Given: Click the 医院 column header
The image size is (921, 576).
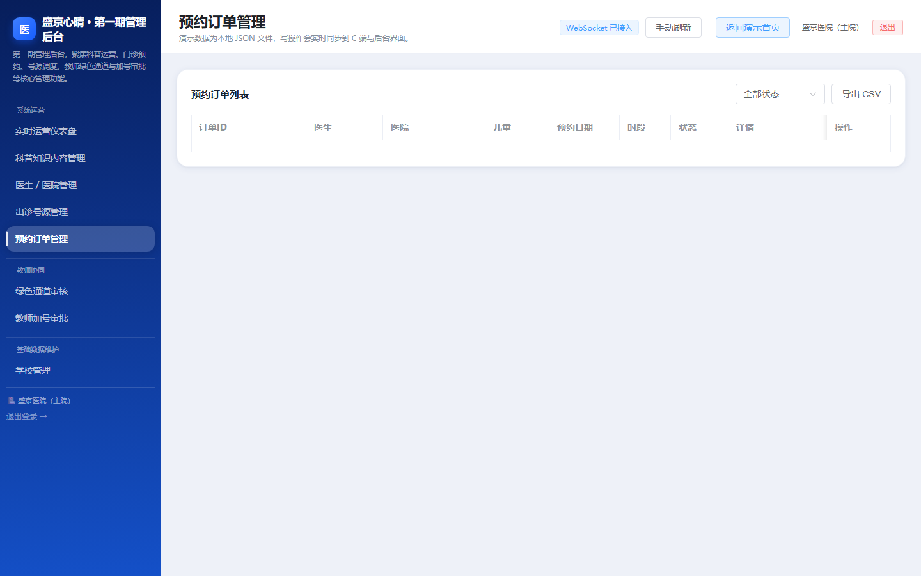Looking at the screenshot, I should tap(434, 127).
